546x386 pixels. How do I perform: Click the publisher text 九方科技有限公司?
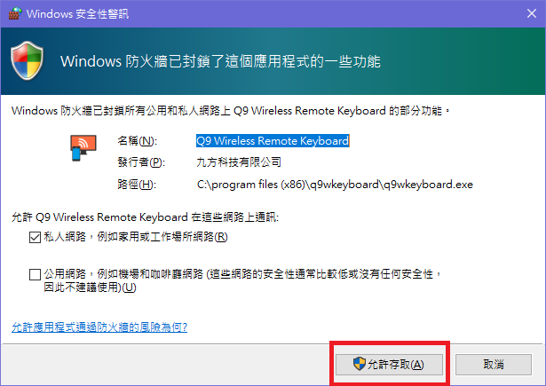239,162
